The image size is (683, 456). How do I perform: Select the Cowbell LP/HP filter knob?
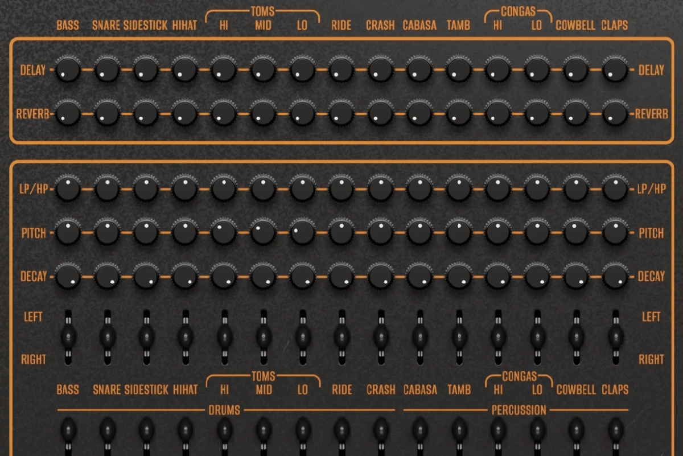tap(576, 188)
